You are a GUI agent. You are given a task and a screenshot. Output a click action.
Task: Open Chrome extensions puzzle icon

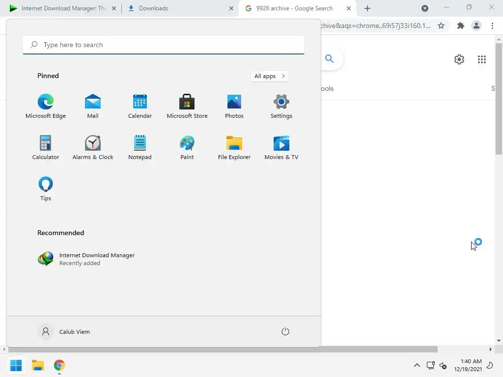tap(461, 26)
